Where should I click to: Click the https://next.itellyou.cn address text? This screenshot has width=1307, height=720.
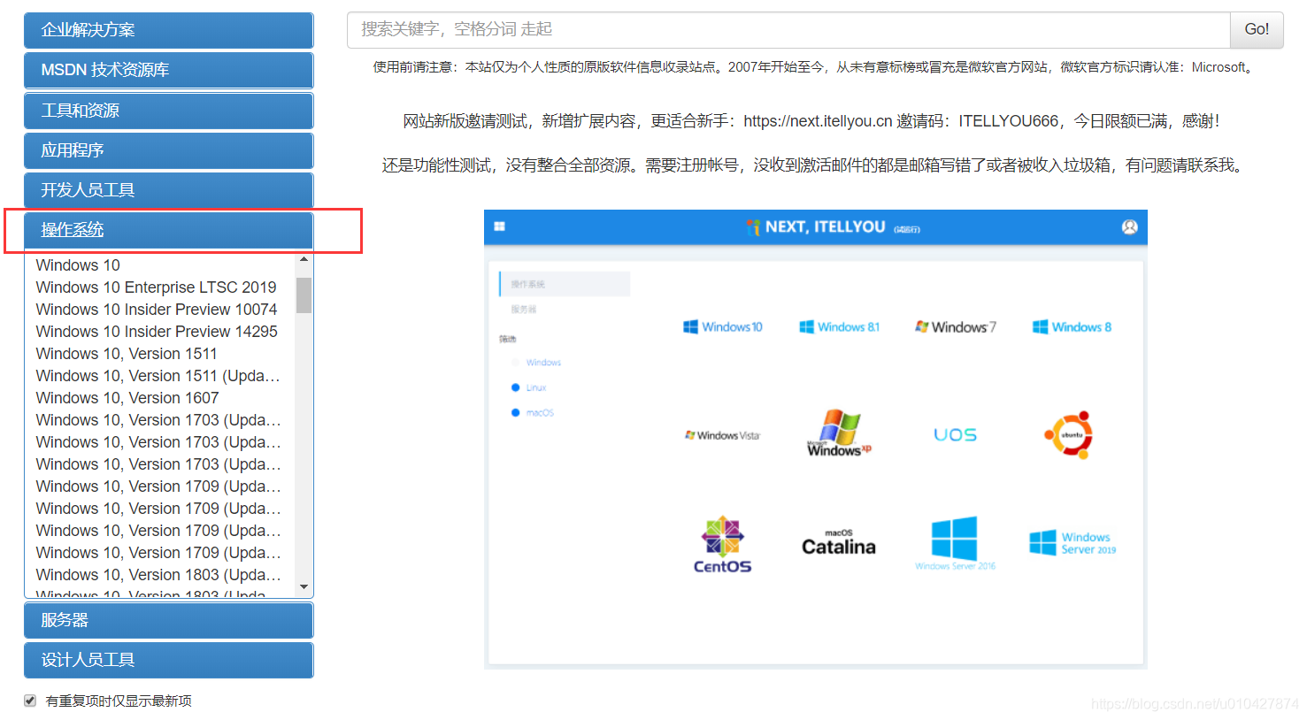818,121
